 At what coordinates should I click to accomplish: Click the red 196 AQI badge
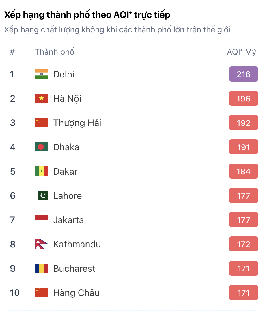pyautogui.click(x=243, y=98)
